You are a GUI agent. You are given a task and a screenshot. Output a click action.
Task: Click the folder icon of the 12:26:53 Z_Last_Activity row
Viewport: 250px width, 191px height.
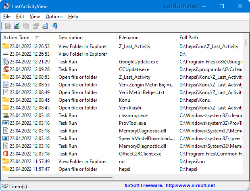pyautogui.click(x=6, y=46)
